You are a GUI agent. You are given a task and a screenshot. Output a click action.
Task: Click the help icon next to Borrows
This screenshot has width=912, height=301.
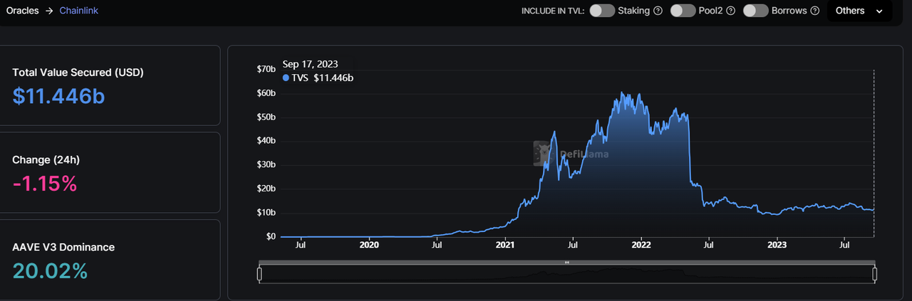[814, 11]
